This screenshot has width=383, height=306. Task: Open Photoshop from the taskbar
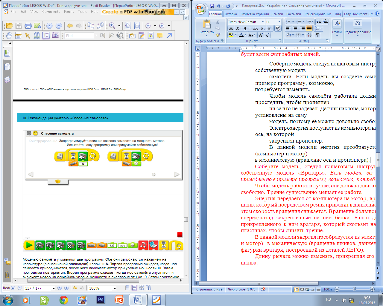coord(101,300)
